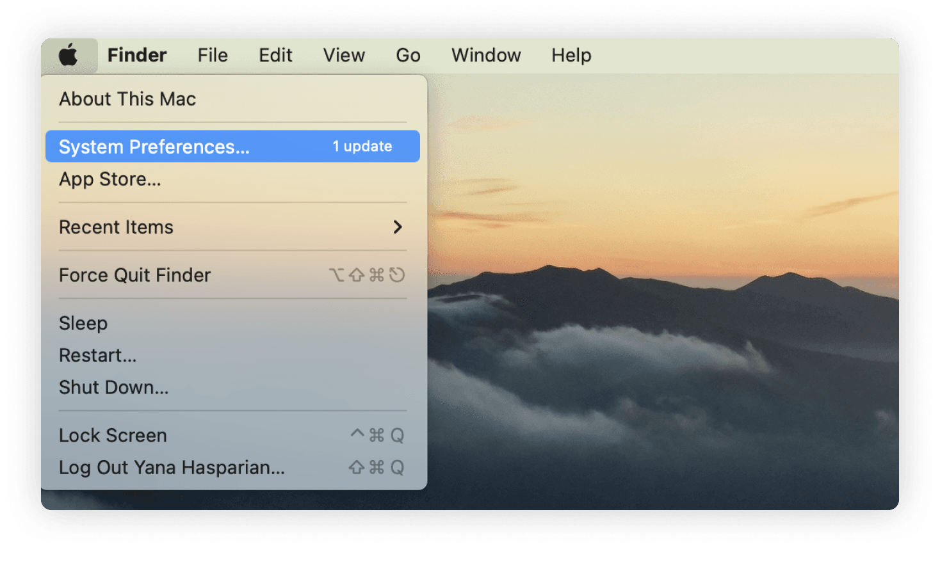940x567 pixels.
Task: Click the '1 update' badge
Action: [x=362, y=147]
